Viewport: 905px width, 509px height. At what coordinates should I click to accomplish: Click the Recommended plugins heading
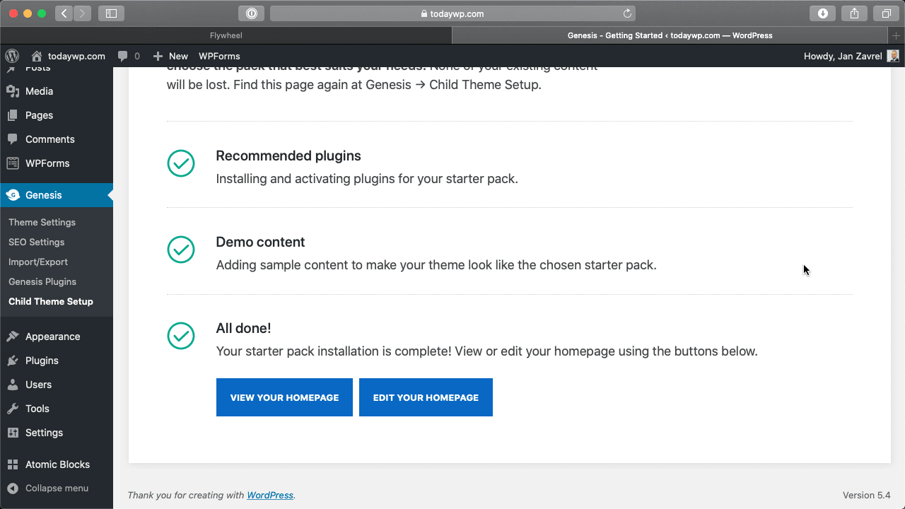[x=288, y=156]
